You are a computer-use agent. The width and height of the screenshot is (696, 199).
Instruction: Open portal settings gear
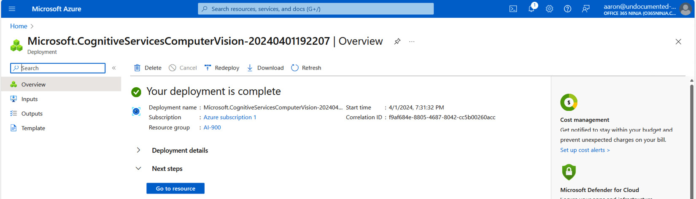(549, 8)
